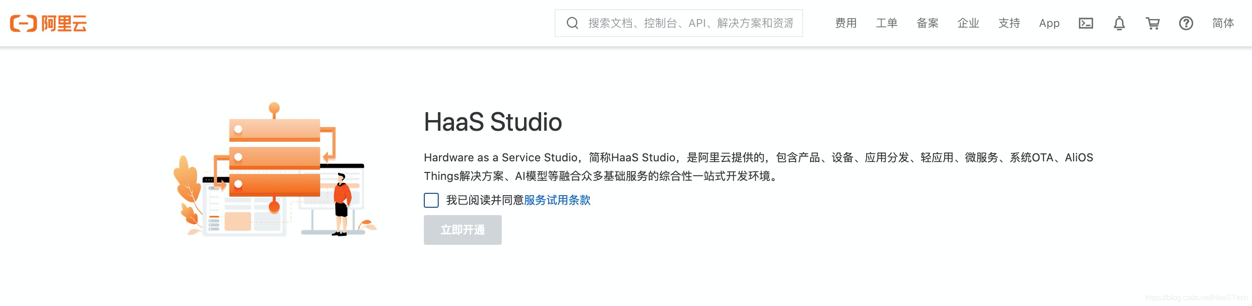Open the 备案 menu

pyautogui.click(x=927, y=23)
